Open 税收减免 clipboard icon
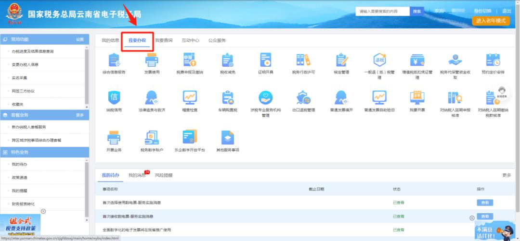 pos(227,60)
